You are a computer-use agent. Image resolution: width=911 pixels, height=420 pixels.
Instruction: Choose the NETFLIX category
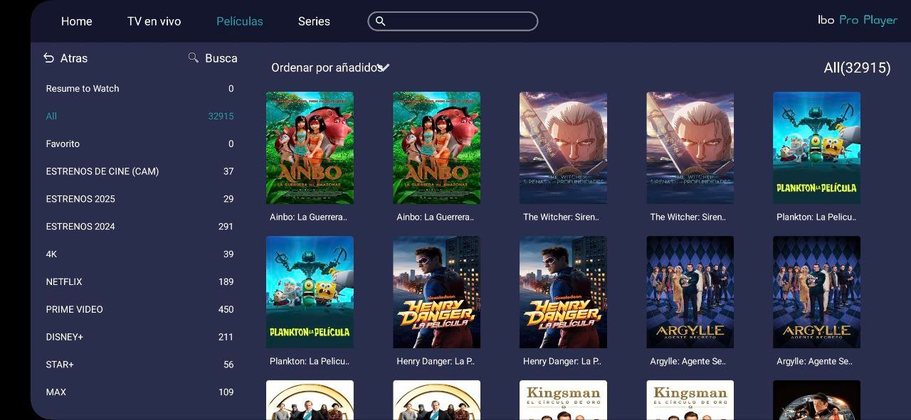click(x=64, y=281)
